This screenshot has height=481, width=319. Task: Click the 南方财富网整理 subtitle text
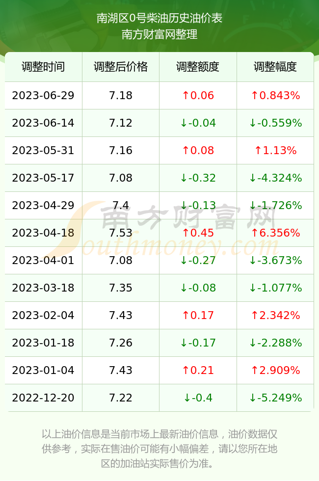pos(159,34)
